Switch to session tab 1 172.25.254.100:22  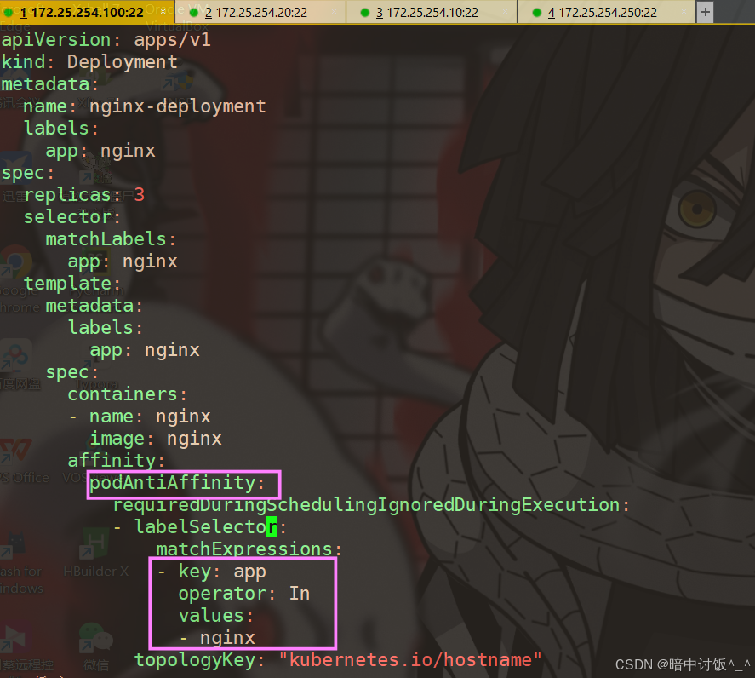click(x=87, y=12)
